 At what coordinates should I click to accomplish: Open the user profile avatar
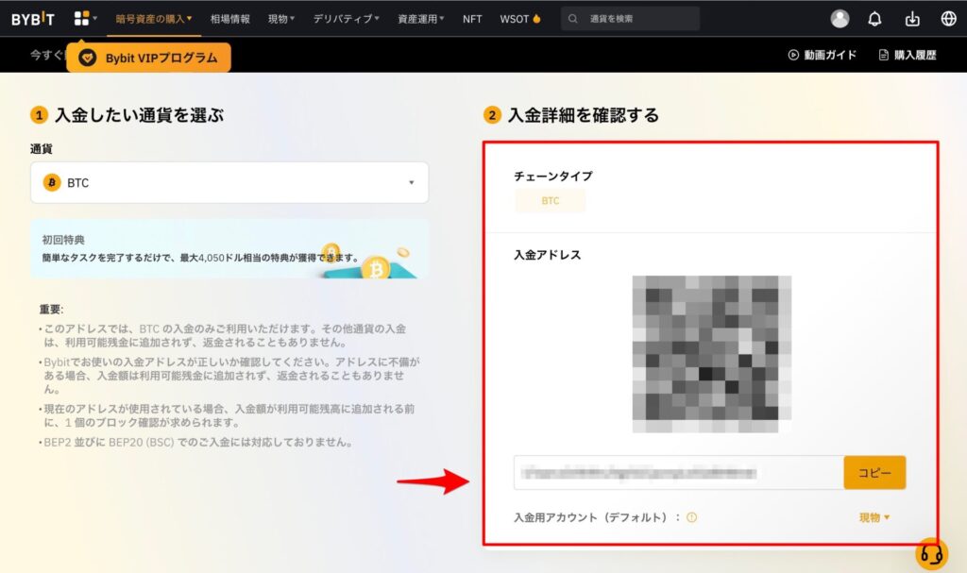pyautogui.click(x=840, y=19)
